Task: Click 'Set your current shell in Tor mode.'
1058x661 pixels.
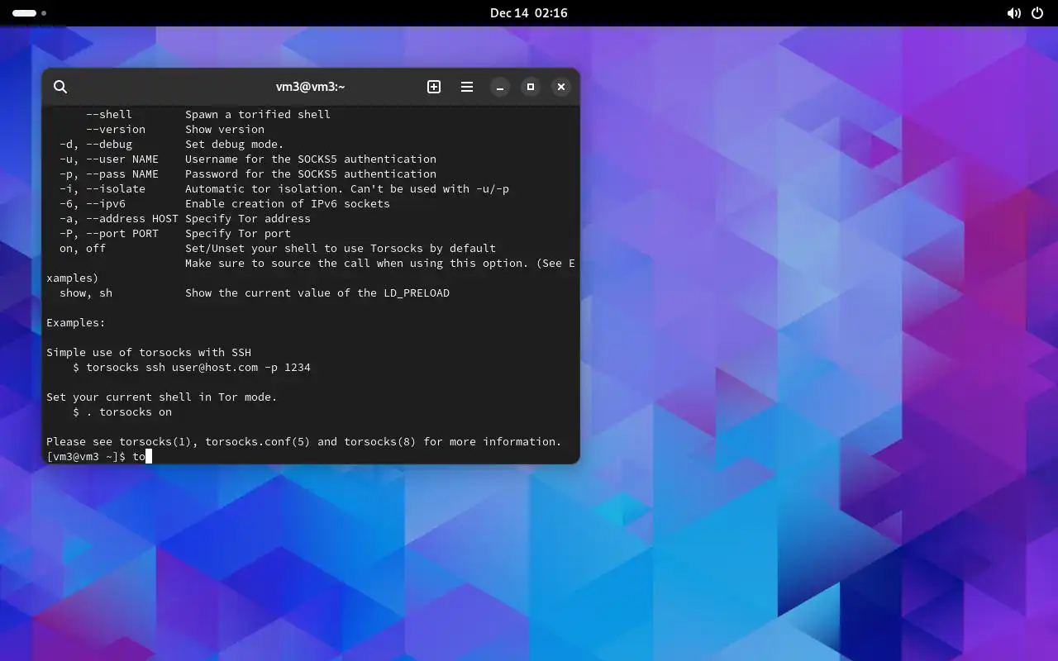Action: [162, 397]
